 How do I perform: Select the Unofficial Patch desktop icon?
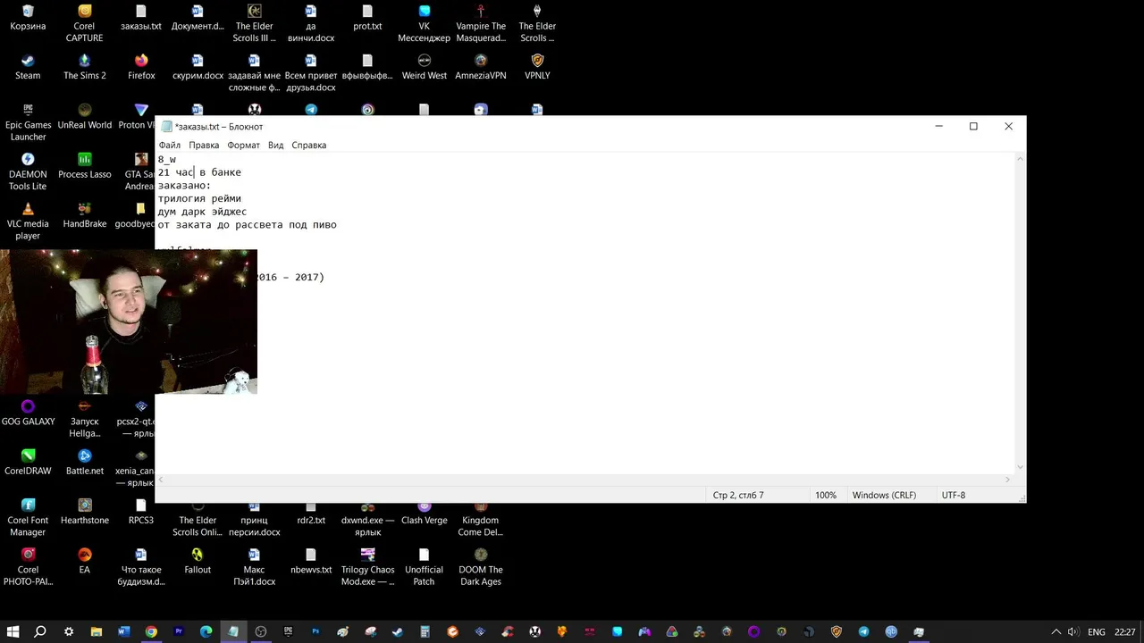[x=425, y=567]
